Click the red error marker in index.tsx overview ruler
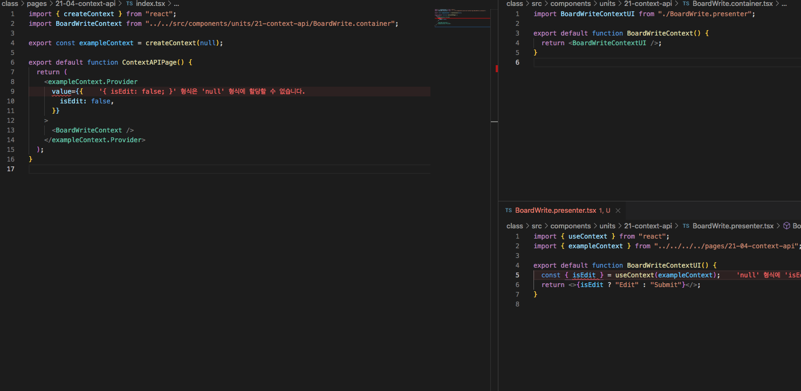 497,68
